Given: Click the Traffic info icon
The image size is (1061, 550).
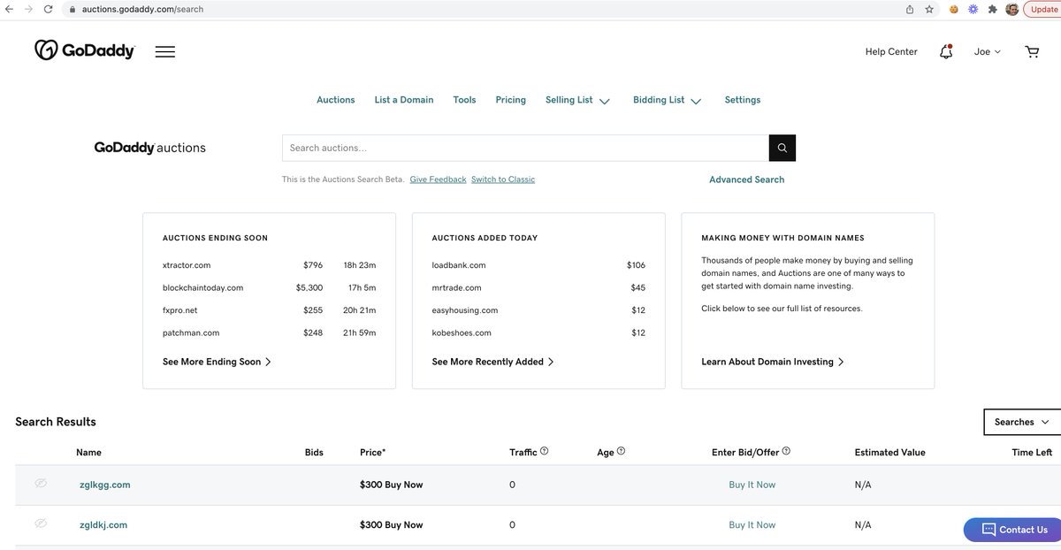Looking at the screenshot, I should [544, 451].
